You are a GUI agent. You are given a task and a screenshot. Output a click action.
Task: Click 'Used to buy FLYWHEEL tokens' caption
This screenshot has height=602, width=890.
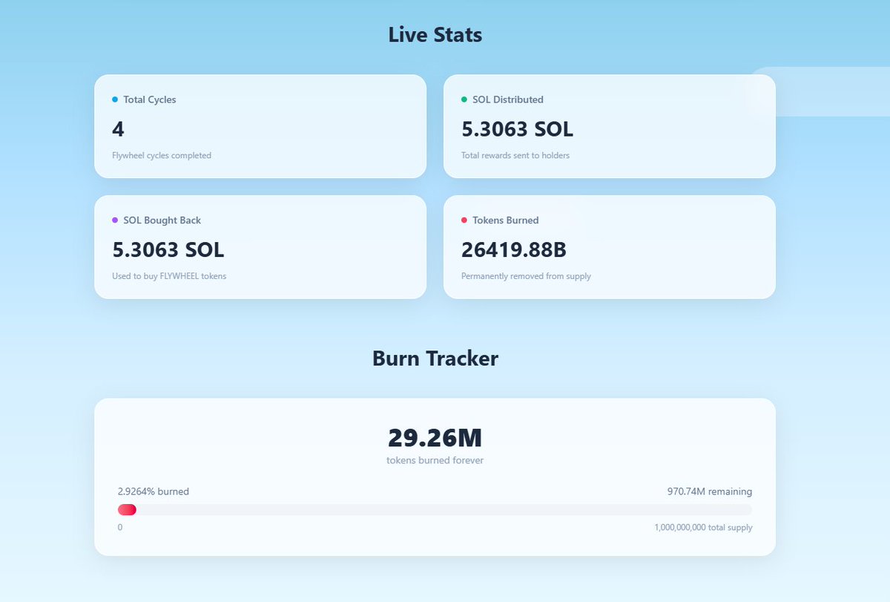point(169,276)
